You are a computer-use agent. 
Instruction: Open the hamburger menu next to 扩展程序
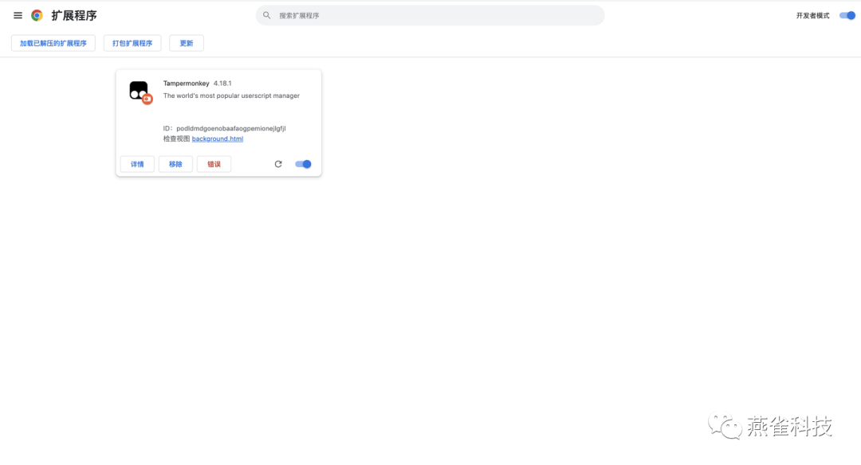click(18, 15)
